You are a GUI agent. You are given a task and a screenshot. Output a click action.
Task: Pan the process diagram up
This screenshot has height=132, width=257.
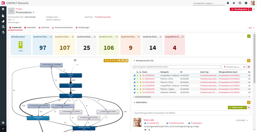[109, 61]
